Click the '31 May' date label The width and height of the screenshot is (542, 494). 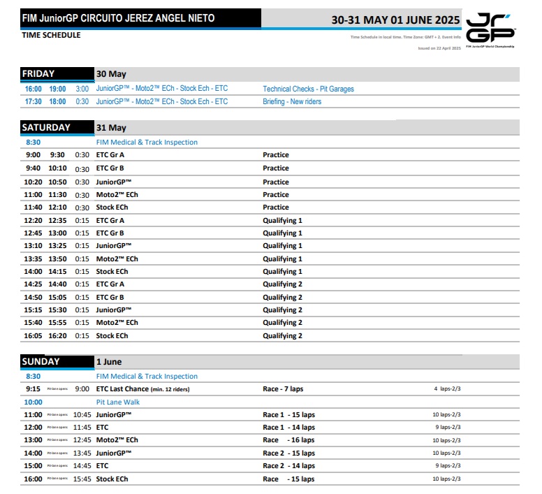pos(111,128)
